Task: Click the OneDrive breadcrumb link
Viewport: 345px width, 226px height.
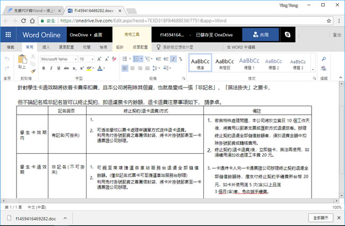Action: pos(79,34)
